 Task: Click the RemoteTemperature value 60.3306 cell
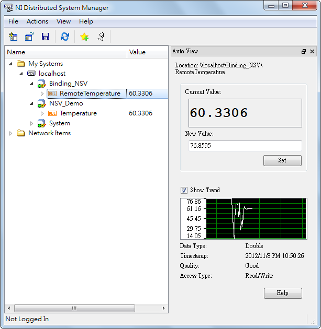point(140,93)
